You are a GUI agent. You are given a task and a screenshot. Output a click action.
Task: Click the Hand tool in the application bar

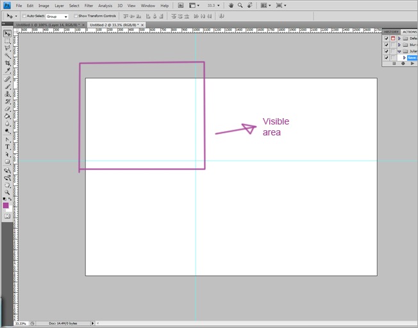(231, 5)
